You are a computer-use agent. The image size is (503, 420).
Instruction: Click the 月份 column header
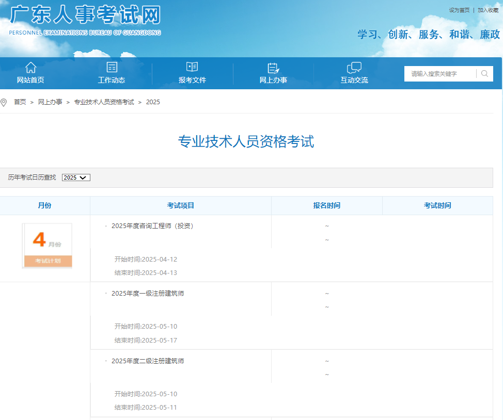tap(44, 205)
